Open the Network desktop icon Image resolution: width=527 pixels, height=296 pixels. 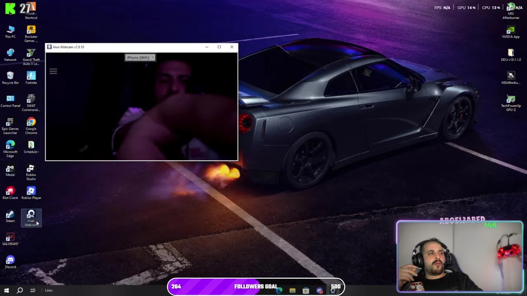10,55
